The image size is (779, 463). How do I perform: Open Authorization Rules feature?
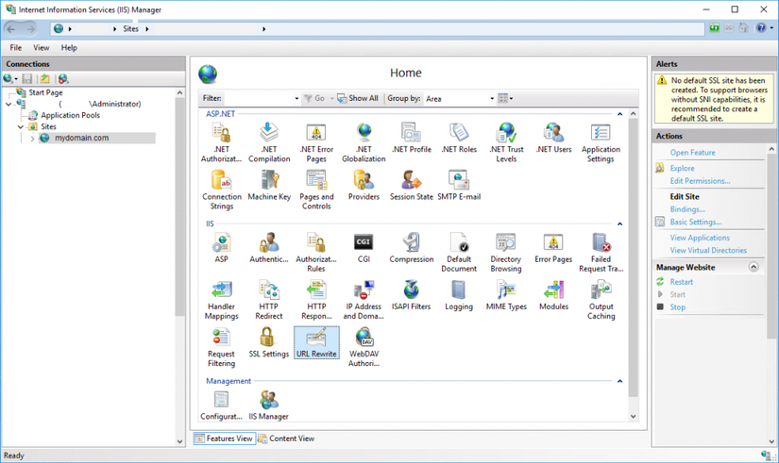click(x=316, y=253)
